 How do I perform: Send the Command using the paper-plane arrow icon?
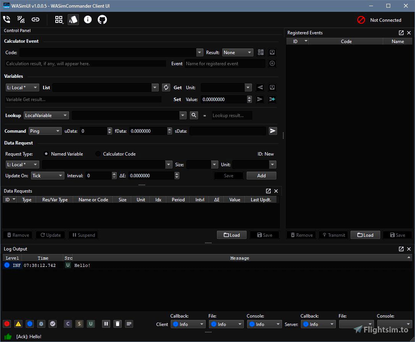[x=273, y=131]
